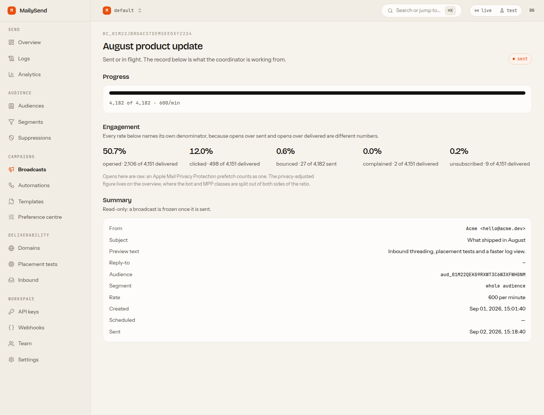
Task: Click the Settings gear icon
Action: pyautogui.click(x=11, y=360)
